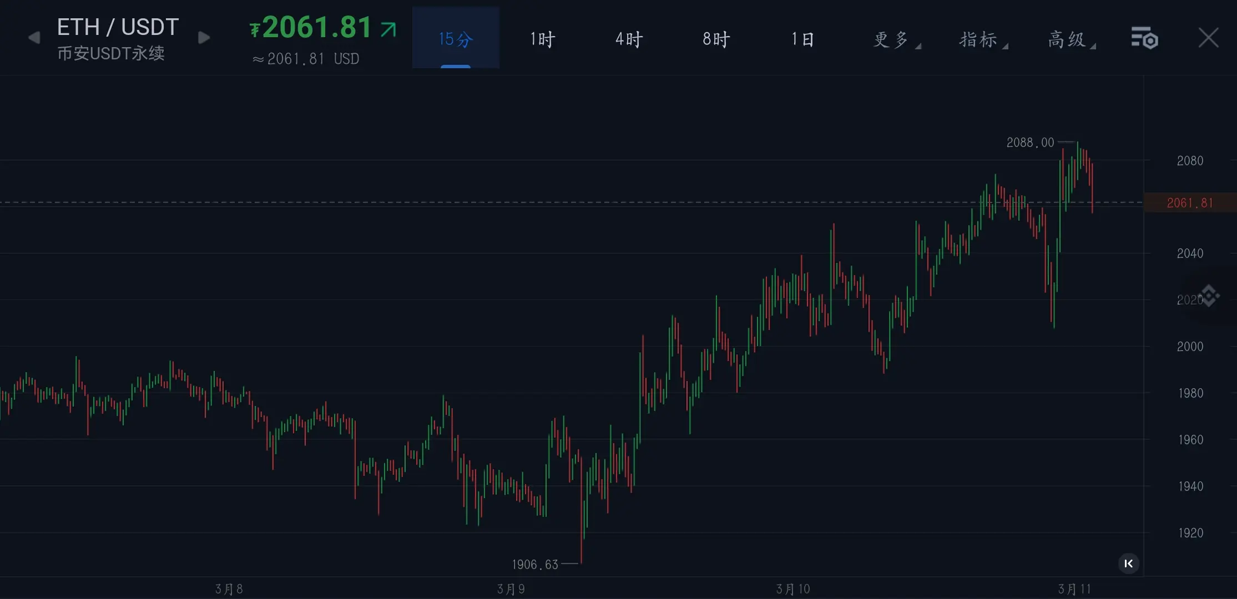Viewport: 1237px width, 599px height.
Task: Close the chart with the X icon
Action: click(x=1208, y=38)
